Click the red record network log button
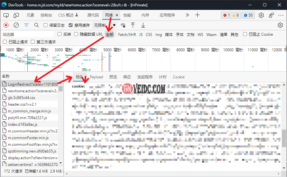This screenshot has width=287, height=177. (x=6, y=25)
